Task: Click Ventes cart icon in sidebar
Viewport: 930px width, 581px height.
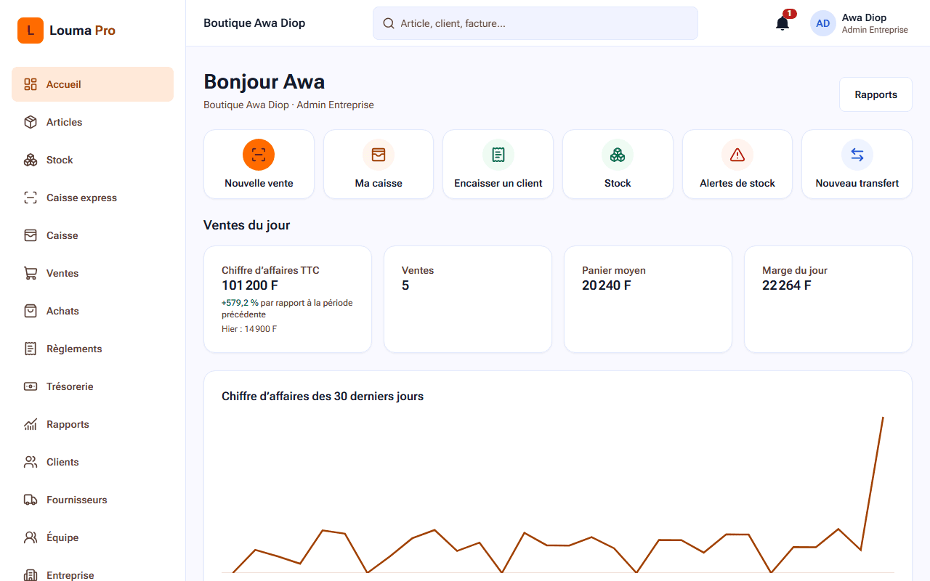Action: tap(31, 273)
